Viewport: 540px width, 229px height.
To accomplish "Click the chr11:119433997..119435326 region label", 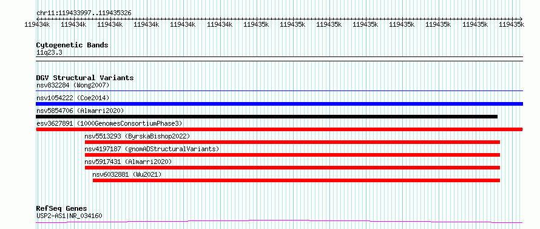I will point(84,13).
